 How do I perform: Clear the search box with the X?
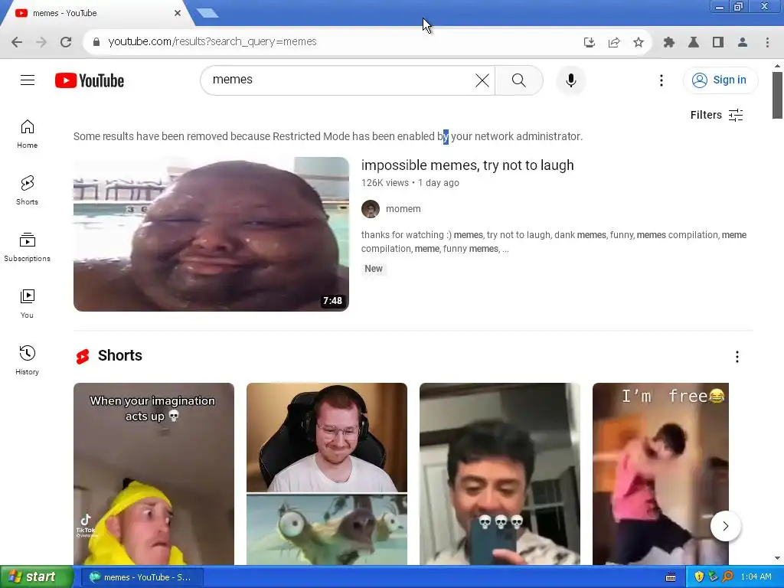482,80
